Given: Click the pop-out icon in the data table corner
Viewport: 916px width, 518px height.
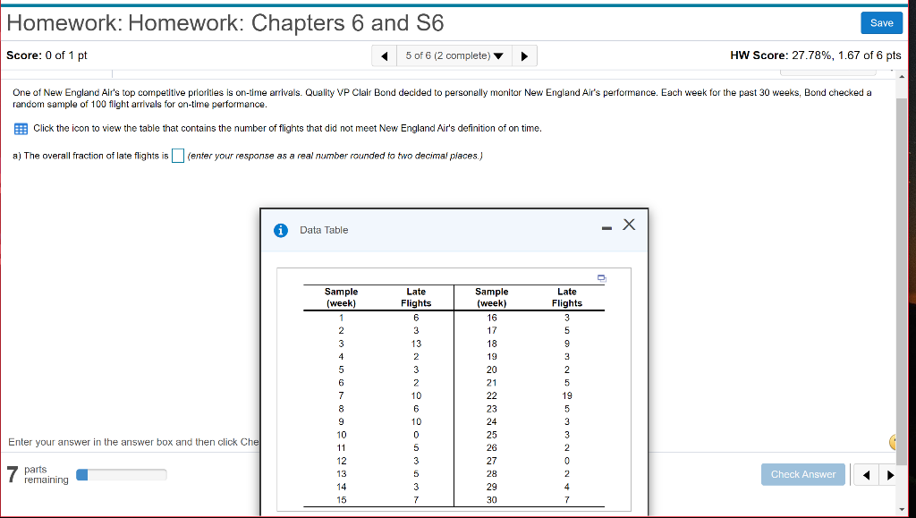Looking at the screenshot, I should tap(601, 279).
